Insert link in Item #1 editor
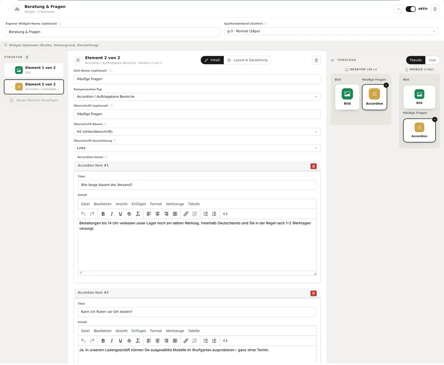 coord(186,214)
